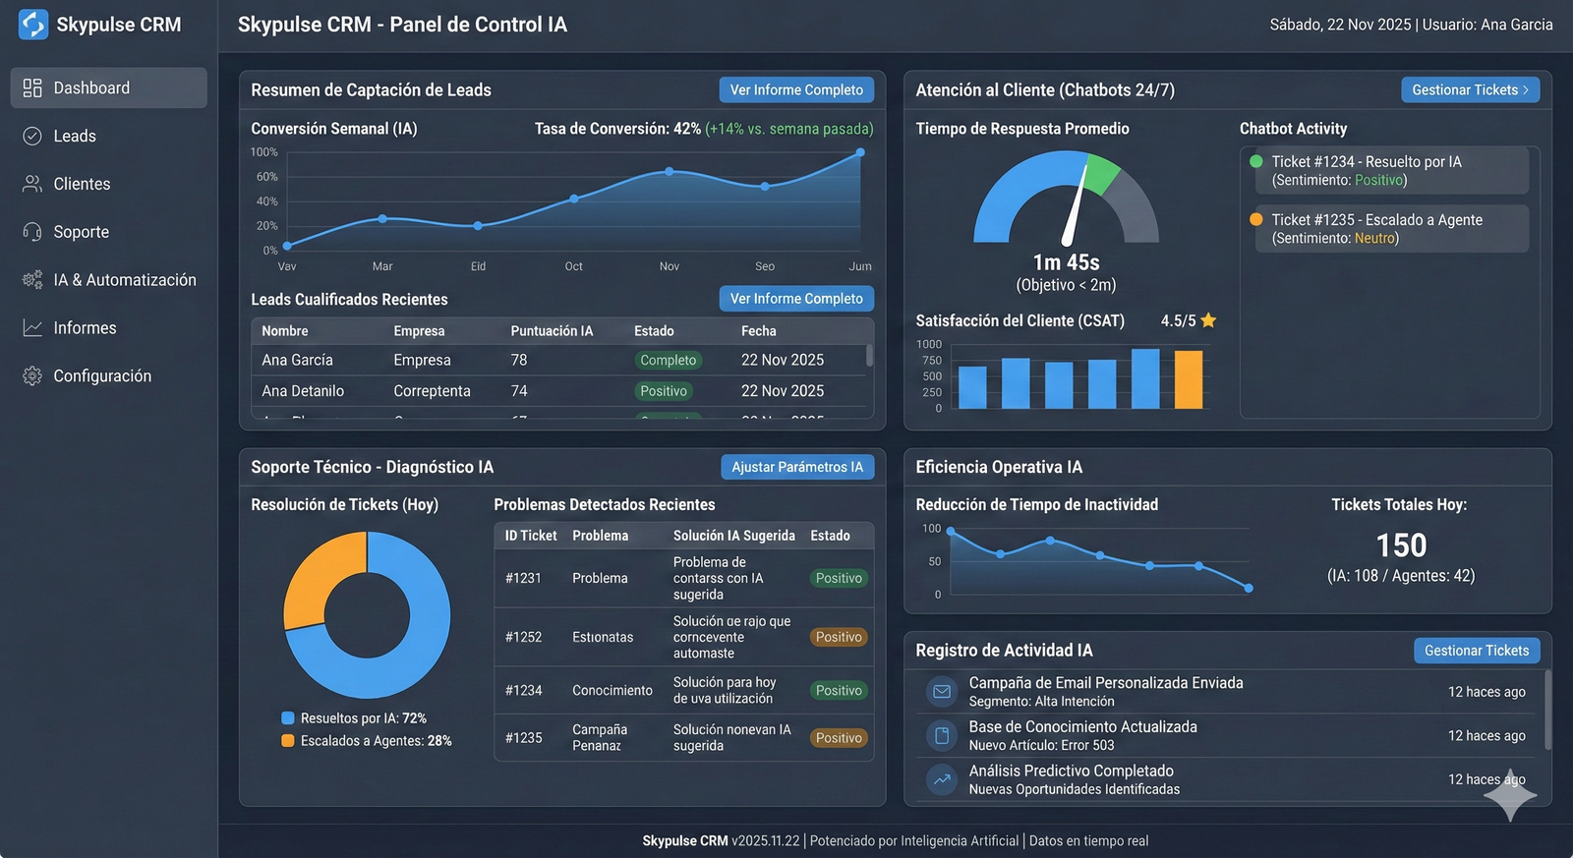Open the Informes menu item
The width and height of the screenshot is (1573, 858).
click(x=85, y=328)
